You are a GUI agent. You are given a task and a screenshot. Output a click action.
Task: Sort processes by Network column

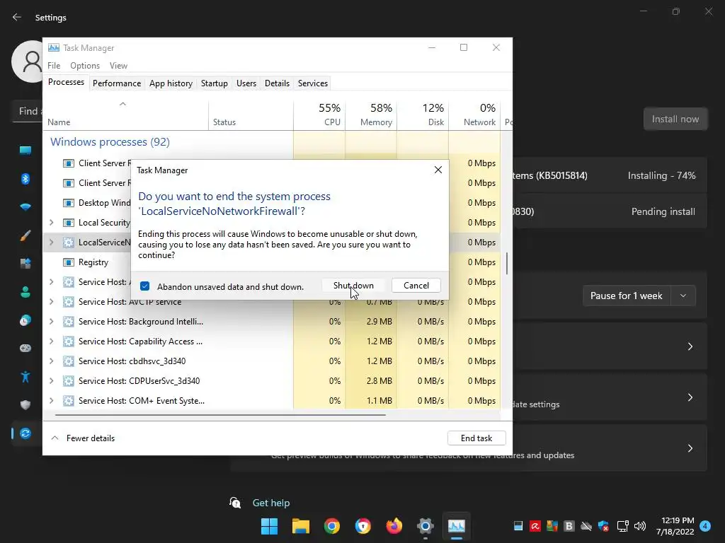point(474,114)
